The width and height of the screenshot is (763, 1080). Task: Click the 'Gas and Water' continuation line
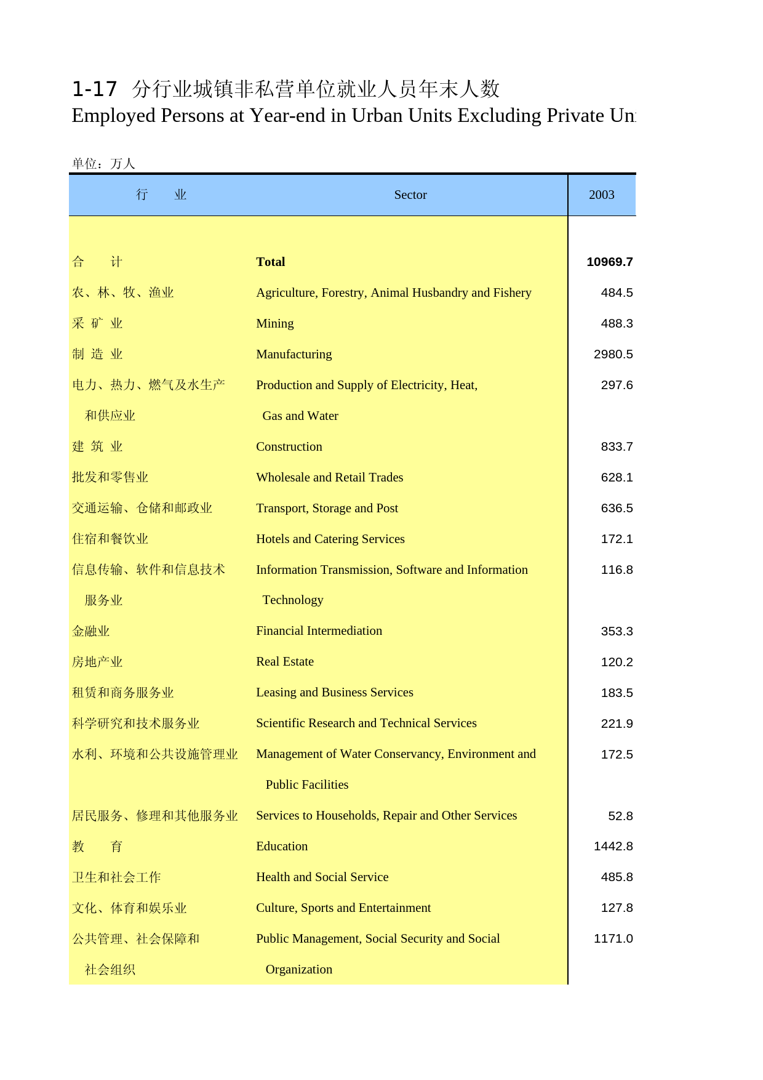tap(300, 416)
